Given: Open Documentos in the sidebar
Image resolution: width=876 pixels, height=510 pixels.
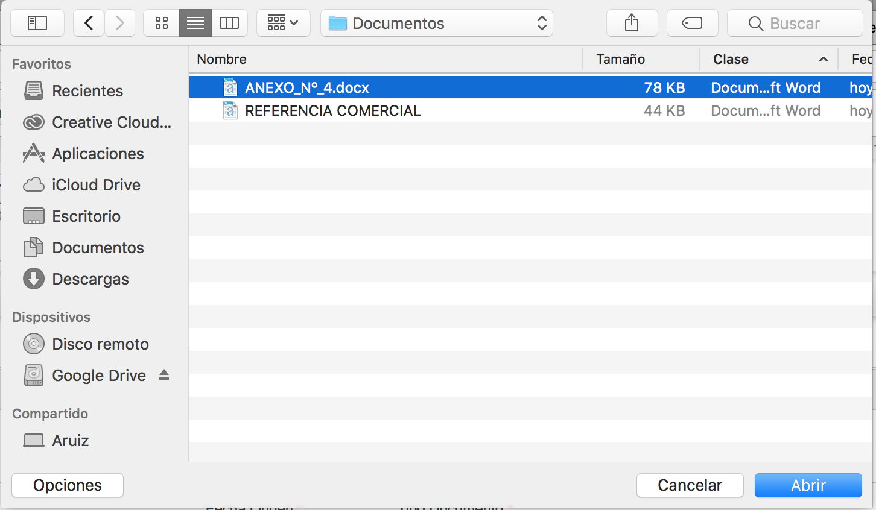Looking at the screenshot, I should coord(98,248).
